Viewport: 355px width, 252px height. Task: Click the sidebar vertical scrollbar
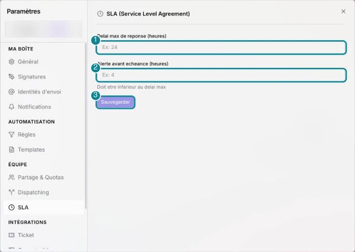[85, 126]
